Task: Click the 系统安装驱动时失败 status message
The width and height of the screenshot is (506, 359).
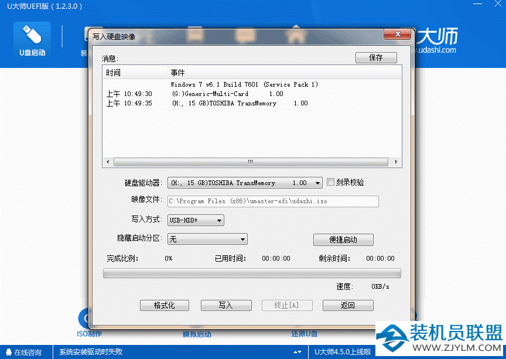Action: coord(91,352)
